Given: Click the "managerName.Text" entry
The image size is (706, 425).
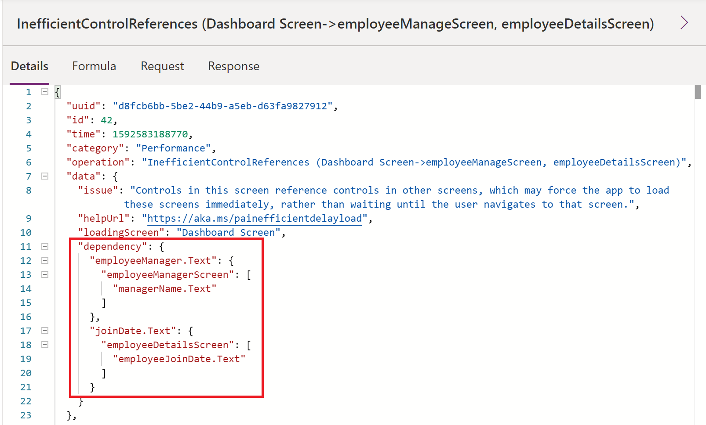Looking at the screenshot, I should pos(164,289).
